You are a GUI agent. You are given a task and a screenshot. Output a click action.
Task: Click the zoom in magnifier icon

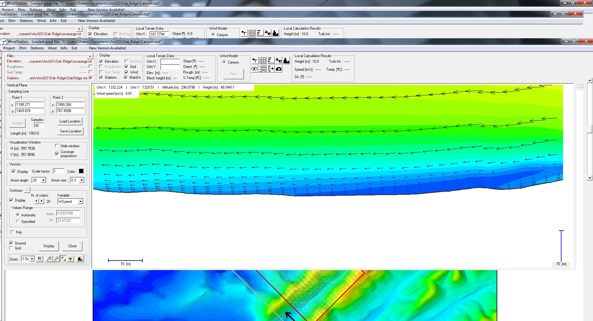[49, 259]
